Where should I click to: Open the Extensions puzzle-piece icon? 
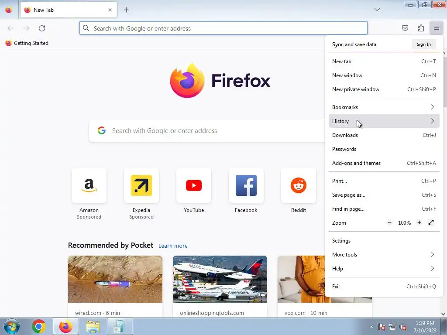421,28
